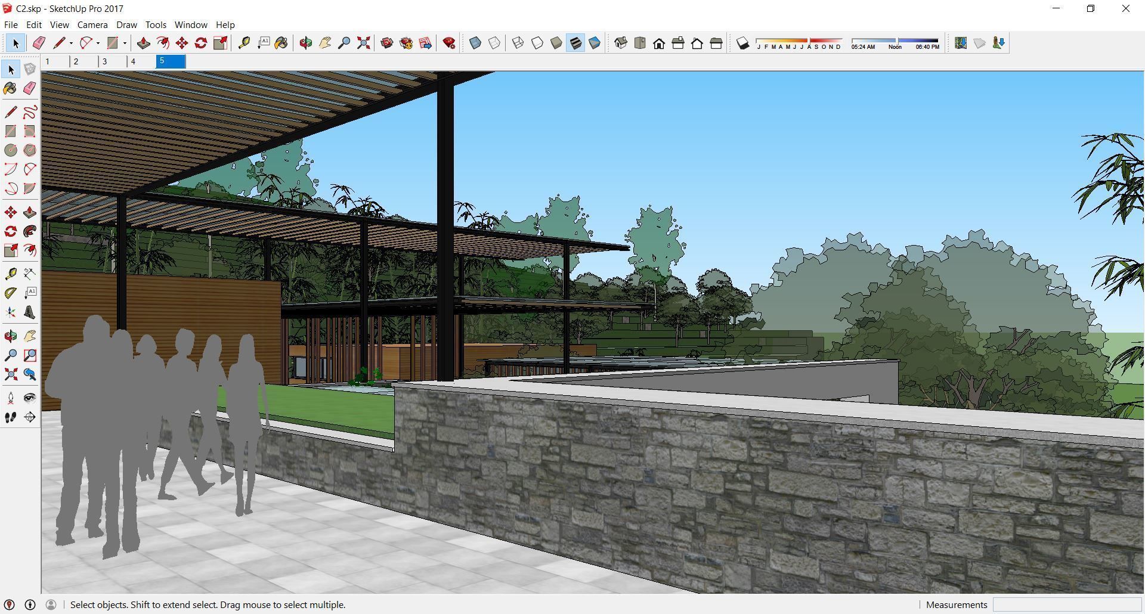
Task: Select the Push/Pull tool in top toolbar
Action: tap(143, 43)
